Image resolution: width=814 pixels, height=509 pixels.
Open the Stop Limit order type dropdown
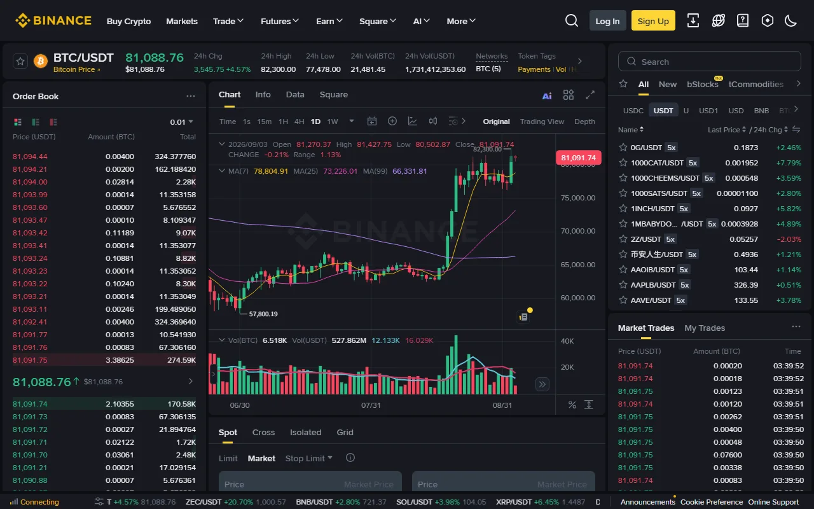[309, 458]
